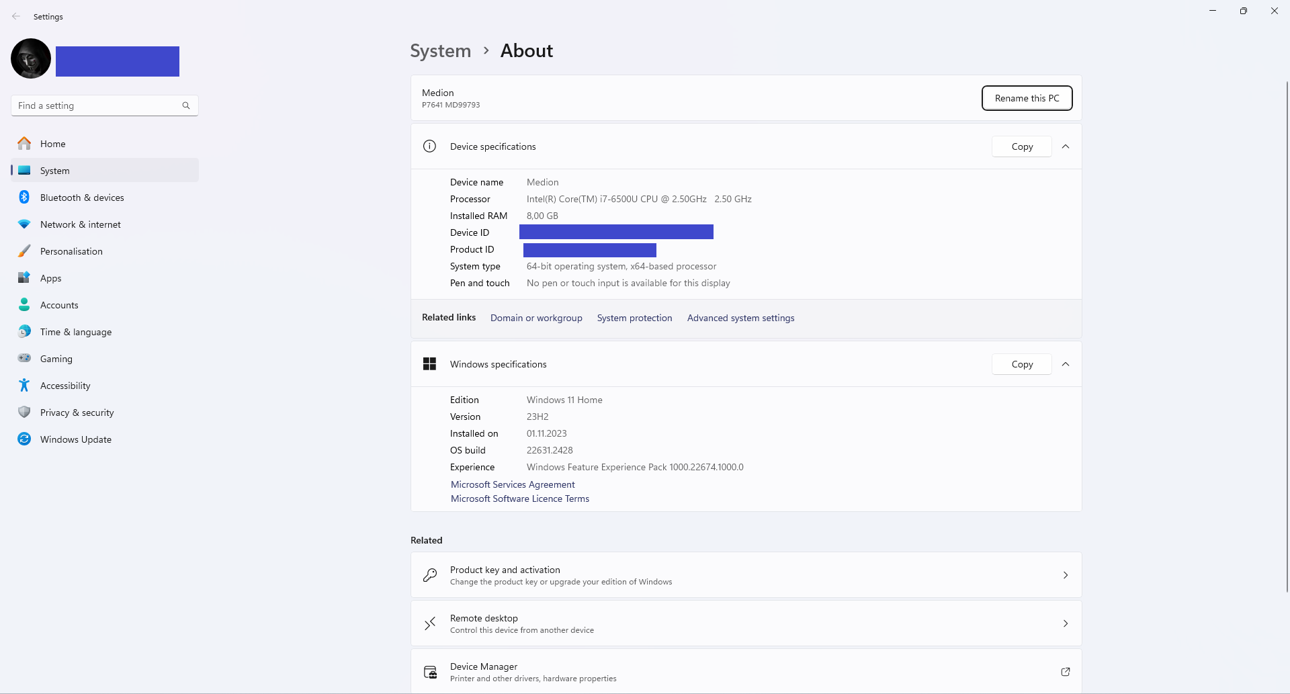Click the Personalisation paintbrush icon

pyautogui.click(x=24, y=251)
